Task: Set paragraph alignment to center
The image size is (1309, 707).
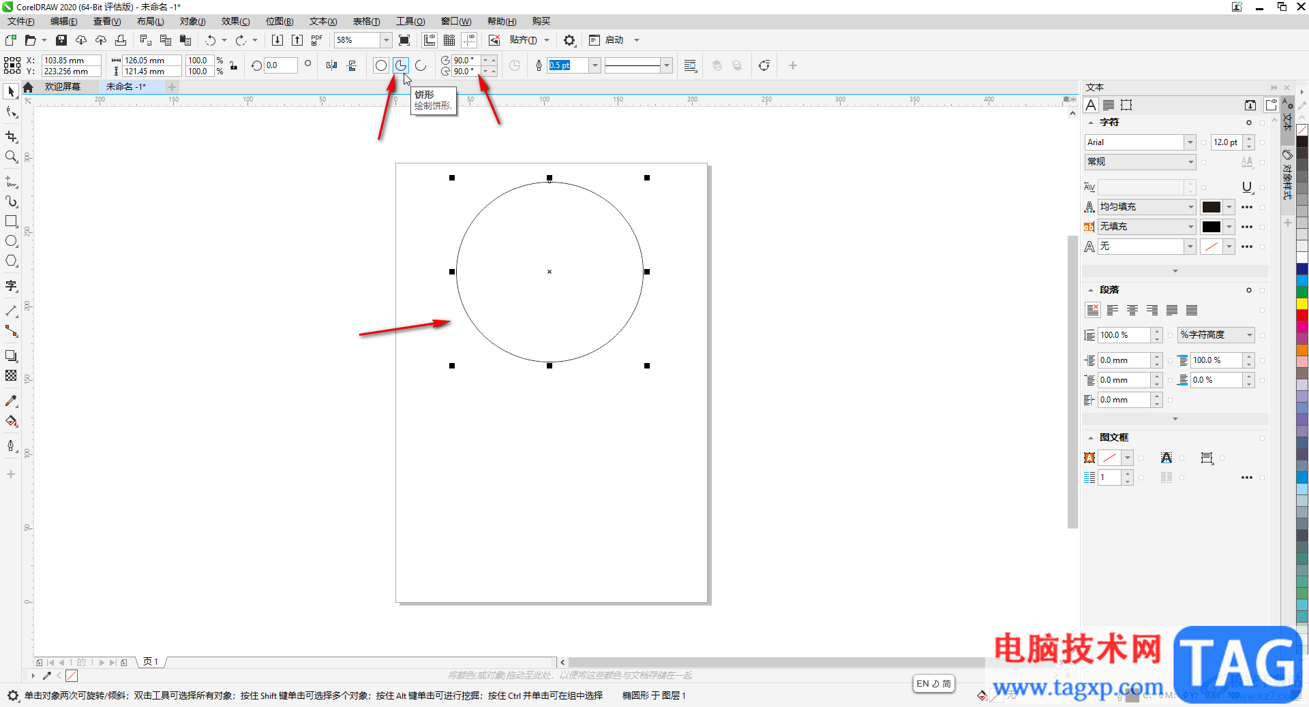Action: tap(1132, 311)
